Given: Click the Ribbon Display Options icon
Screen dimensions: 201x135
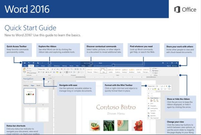Looking at the screenshot, I should pos(163,63).
